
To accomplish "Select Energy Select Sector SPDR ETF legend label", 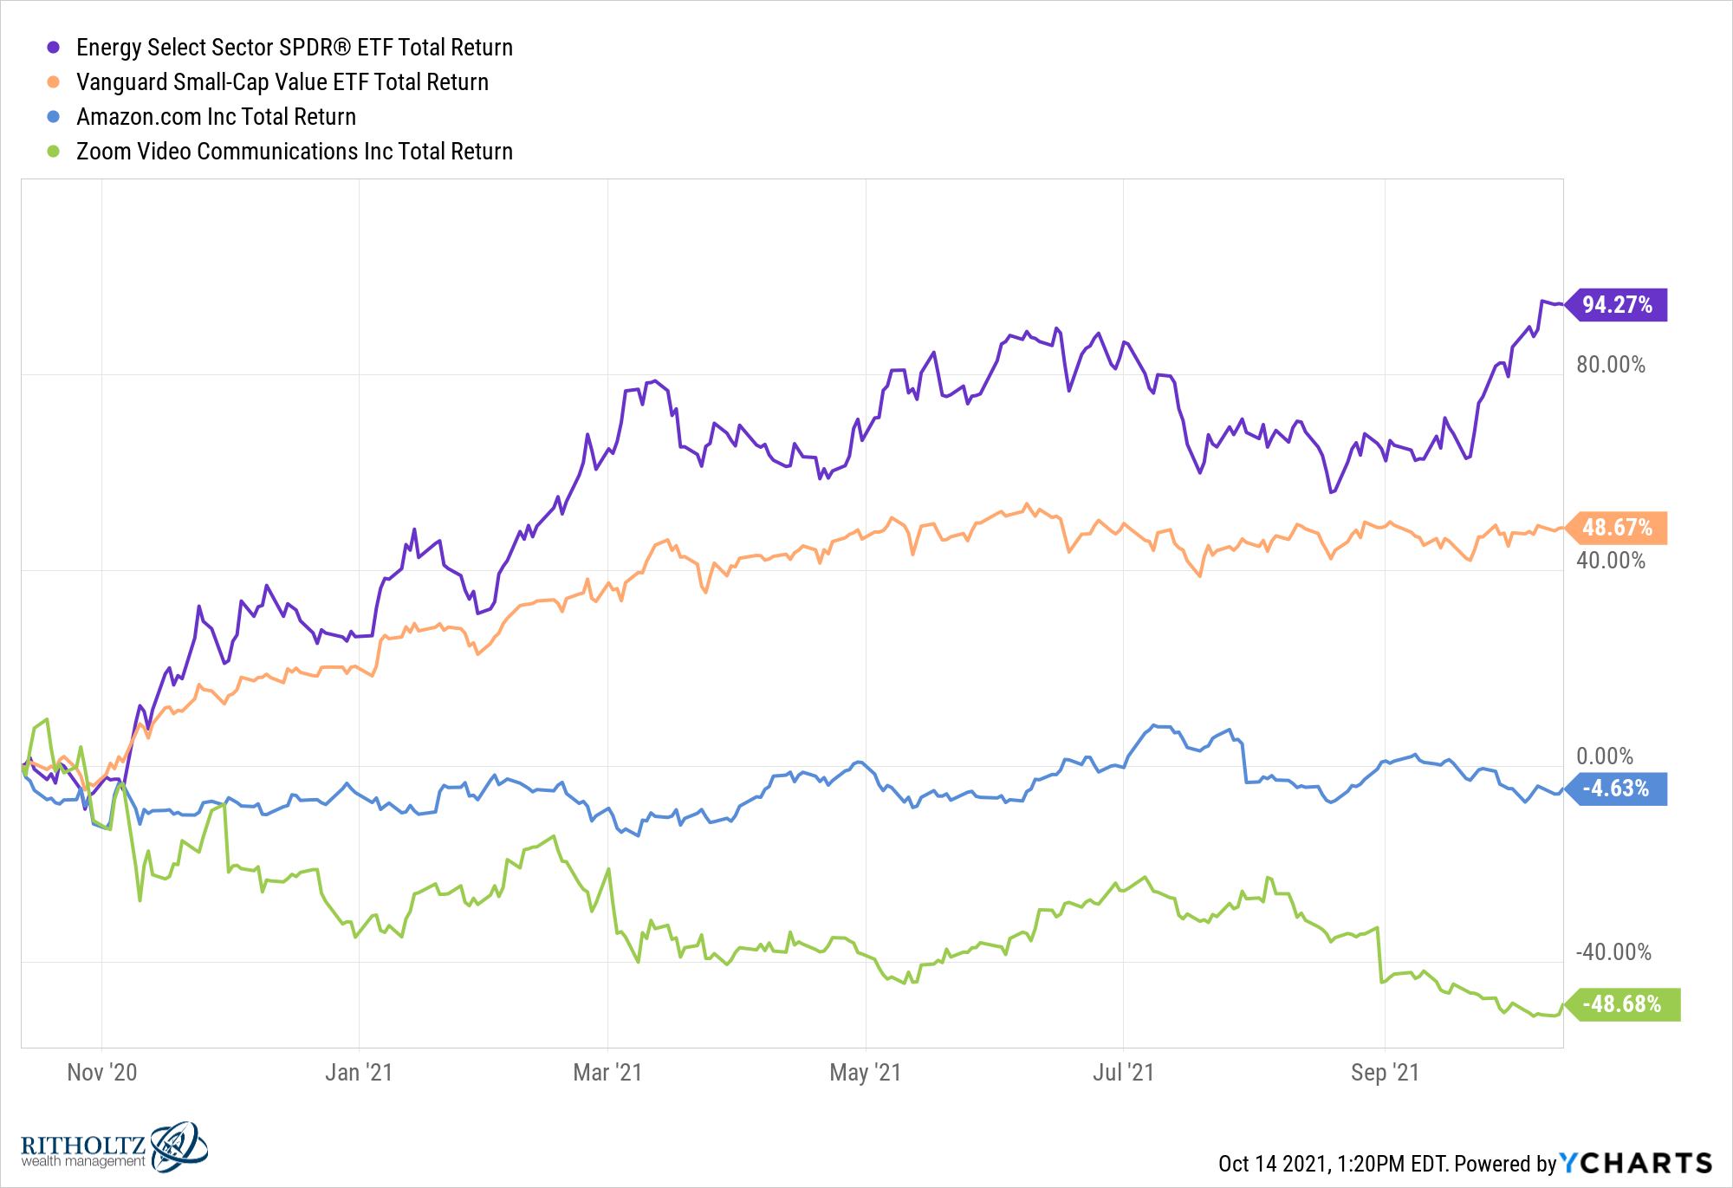I will [295, 48].
